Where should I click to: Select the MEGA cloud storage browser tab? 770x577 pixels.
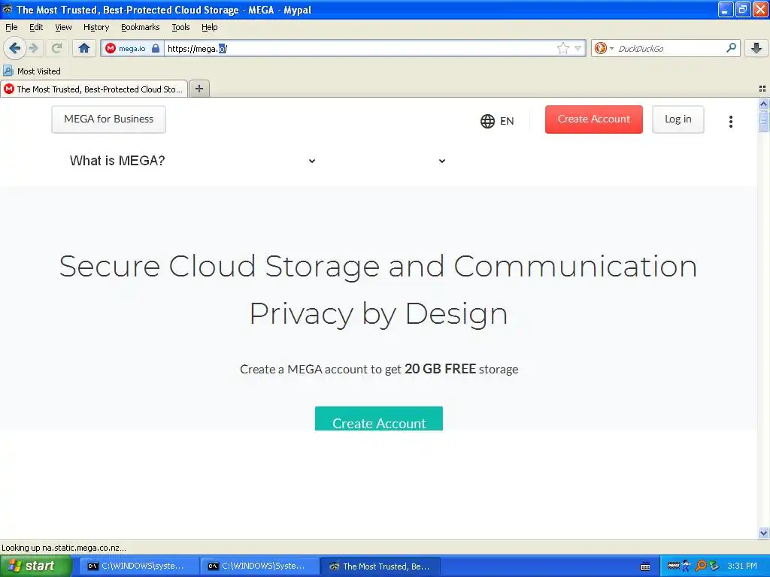tap(94, 89)
